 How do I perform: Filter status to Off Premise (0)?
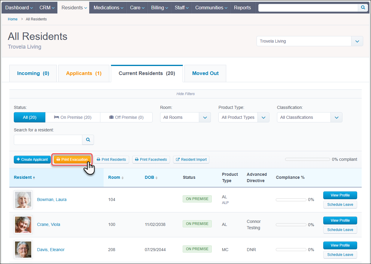[126, 117]
